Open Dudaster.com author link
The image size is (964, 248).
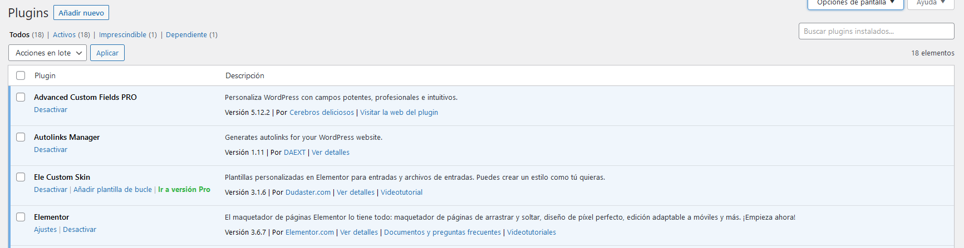[308, 192]
